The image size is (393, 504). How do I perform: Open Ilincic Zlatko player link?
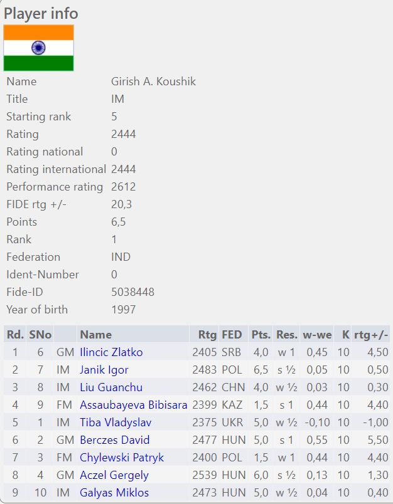click(111, 352)
